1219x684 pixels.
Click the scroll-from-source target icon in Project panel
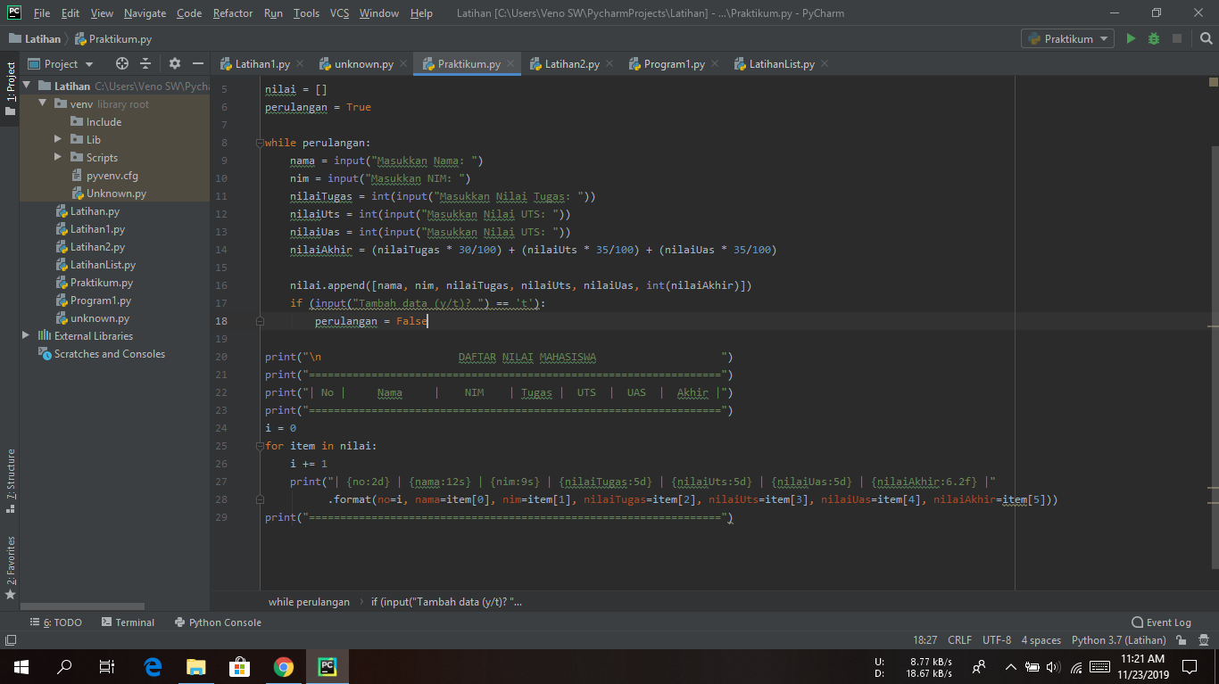tap(122, 64)
